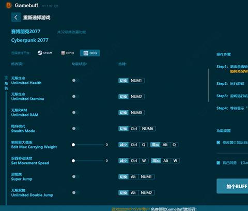Click the Step3 instruction text
The image size is (248, 211).
(x=232, y=96)
